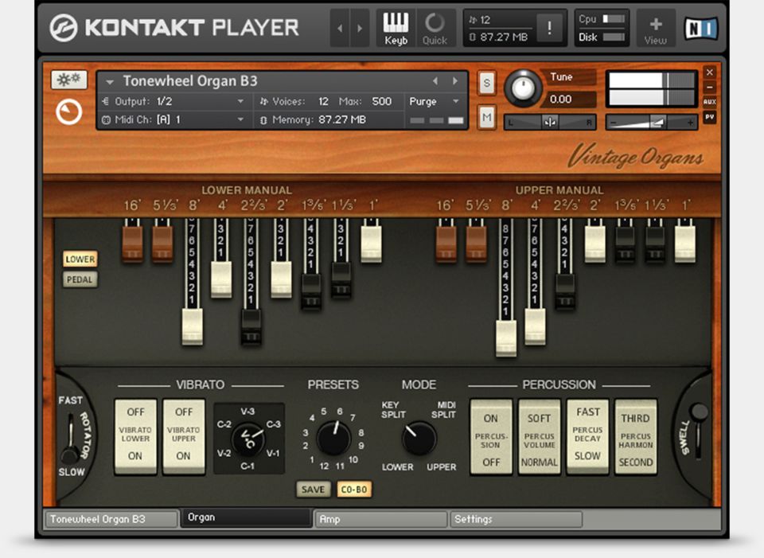Image resolution: width=764 pixels, height=558 pixels.
Task: Click the LOWER manual selector
Action: pyautogui.click(x=80, y=259)
